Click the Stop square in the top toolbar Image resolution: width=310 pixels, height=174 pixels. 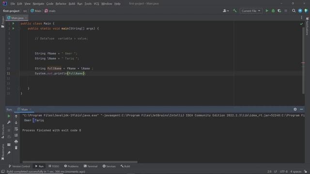tap(286, 11)
